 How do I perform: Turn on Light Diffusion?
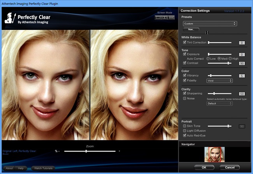(184, 131)
